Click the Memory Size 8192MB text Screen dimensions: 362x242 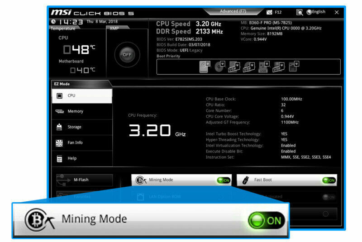262,33
